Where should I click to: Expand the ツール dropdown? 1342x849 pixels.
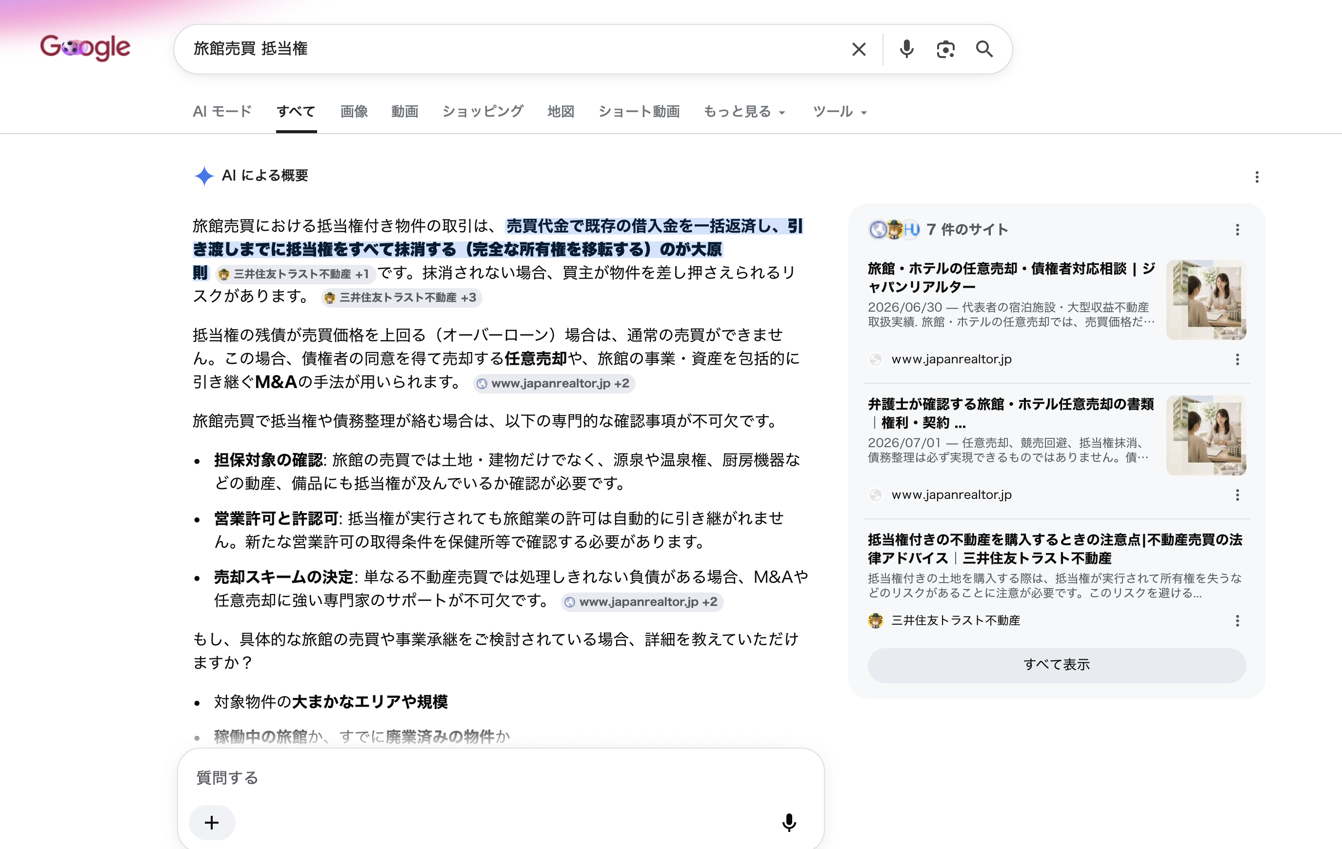click(840, 111)
